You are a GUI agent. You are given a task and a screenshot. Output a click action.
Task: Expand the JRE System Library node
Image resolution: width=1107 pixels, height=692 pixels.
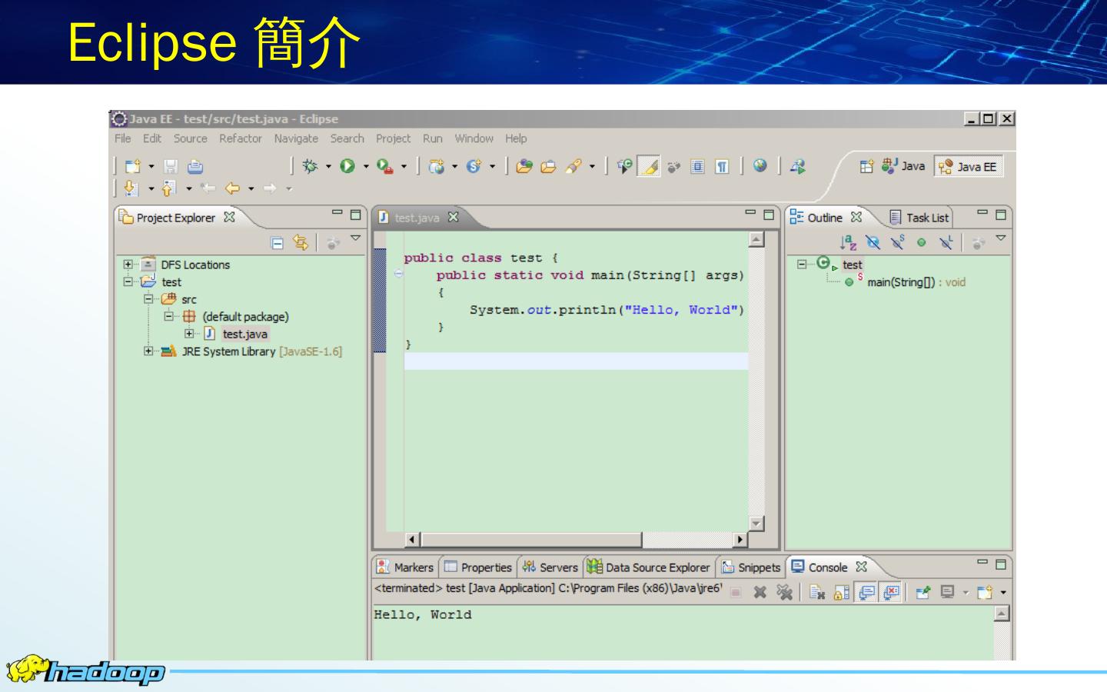pos(148,351)
